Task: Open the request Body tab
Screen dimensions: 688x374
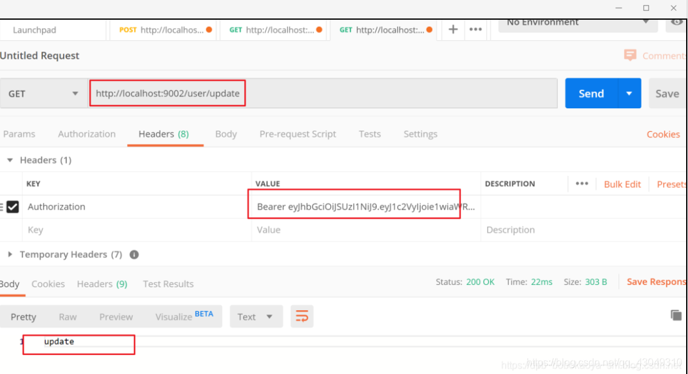Action: point(226,134)
